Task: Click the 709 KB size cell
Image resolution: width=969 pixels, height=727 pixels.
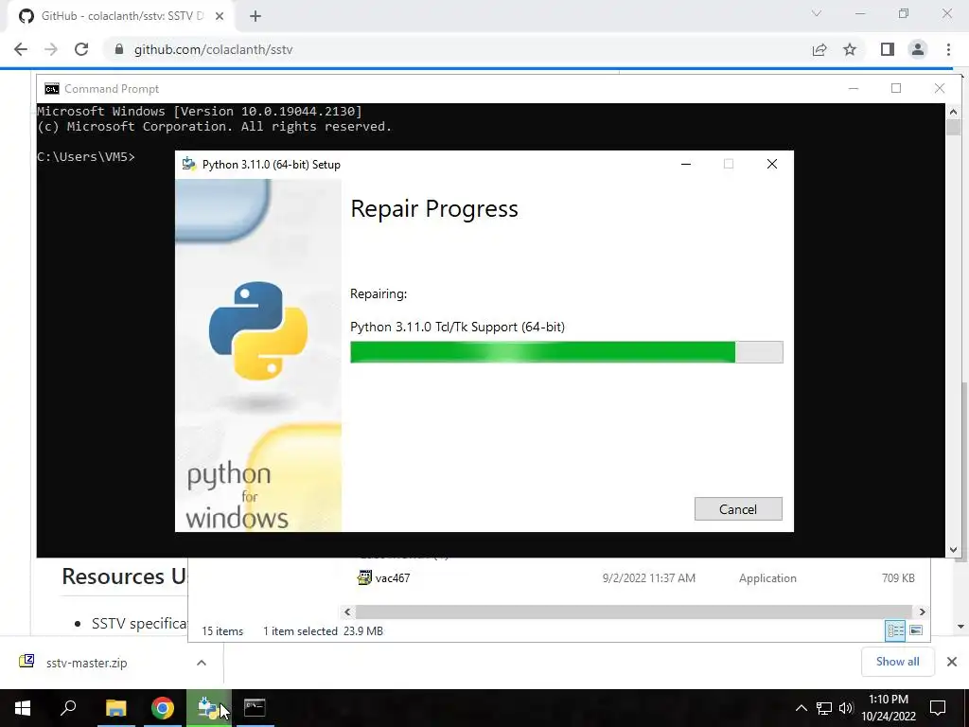Action: coord(898,578)
